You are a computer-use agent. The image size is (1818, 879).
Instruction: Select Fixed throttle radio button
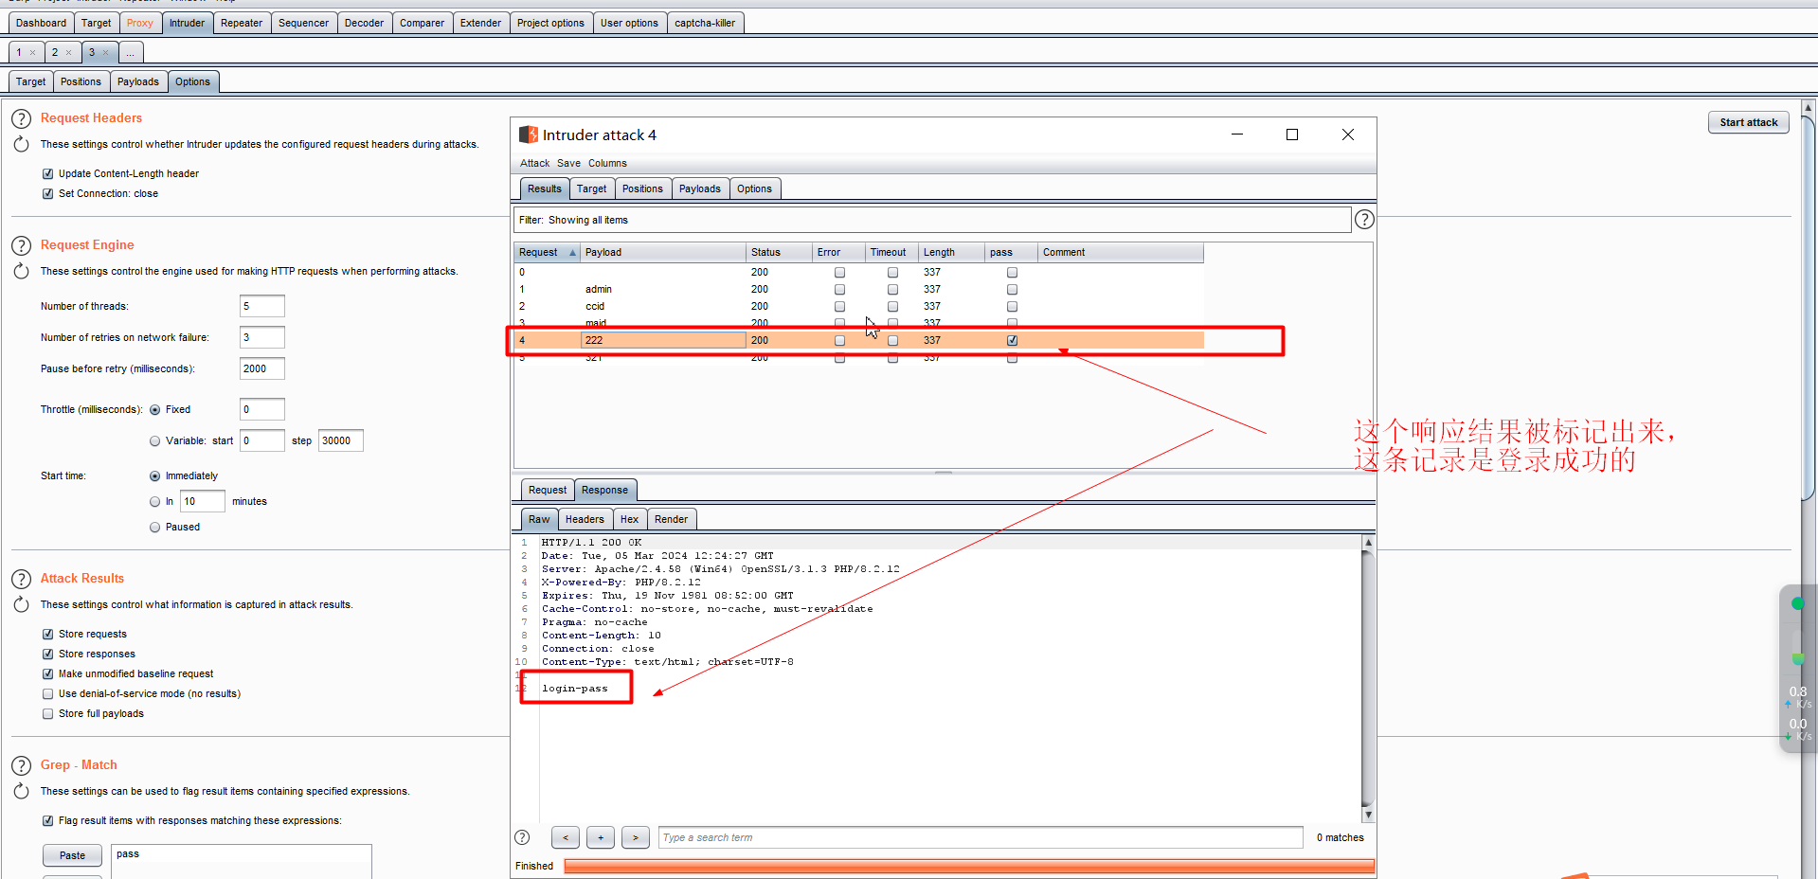tap(155, 410)
